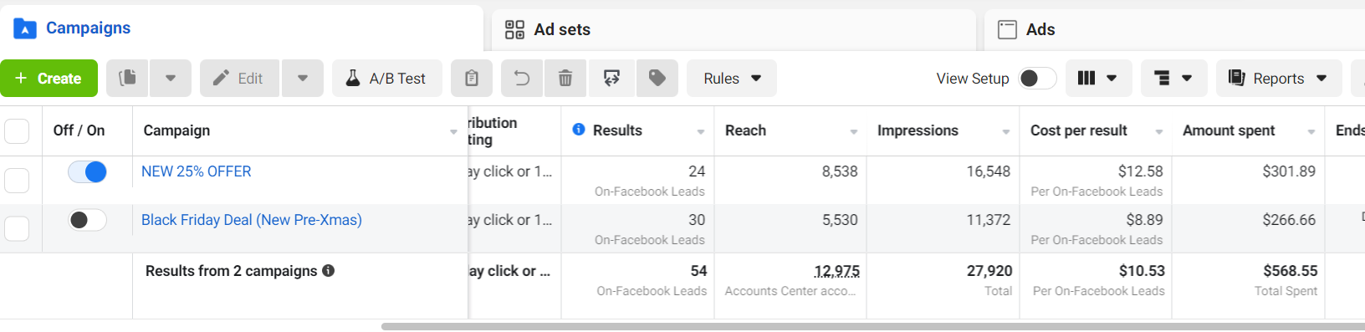The width and height of the screenshot is (1365, 332).
Task: Click the tag label icon
Action: [657, 79]
